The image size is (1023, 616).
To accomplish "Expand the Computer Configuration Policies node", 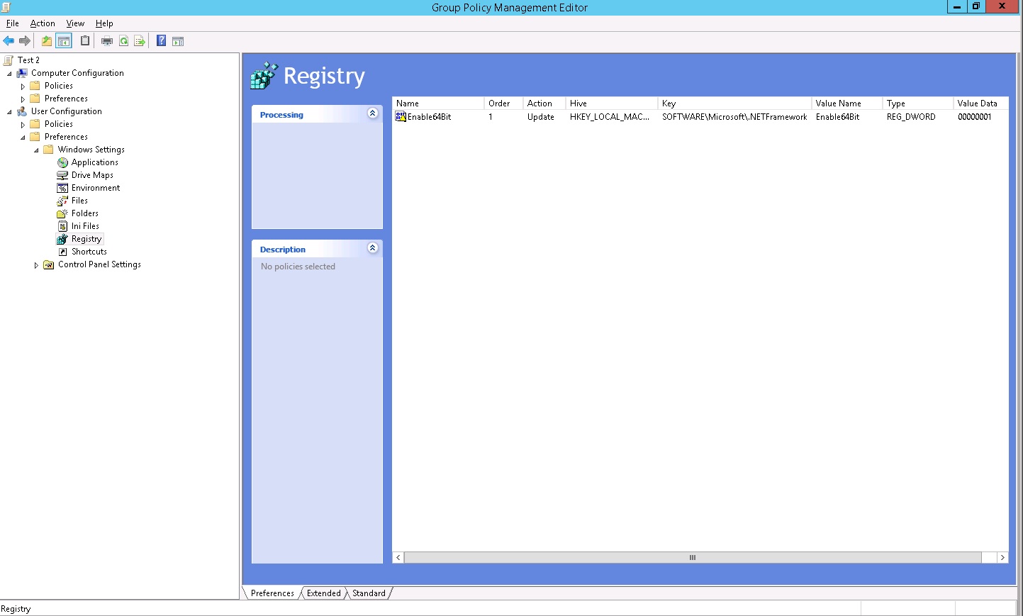I will click(x=23, y=85).
